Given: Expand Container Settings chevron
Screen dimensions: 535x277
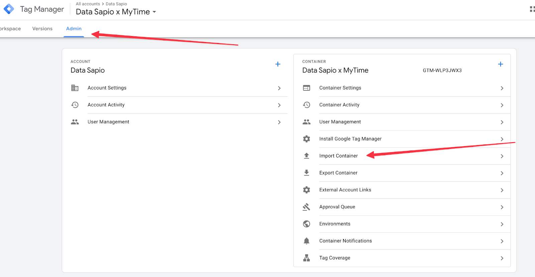Looking at the screenshot, I should [x=502, y=88].
